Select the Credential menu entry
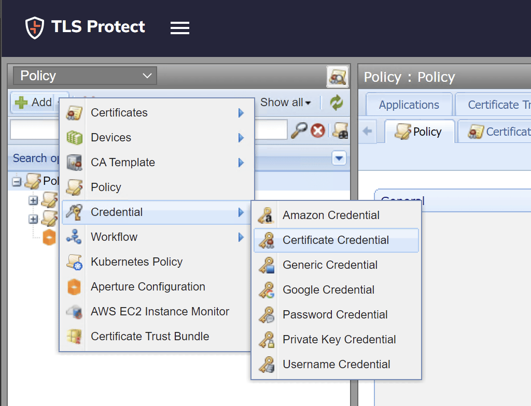This screenshot has height=406, width=531. click(157, 212)
